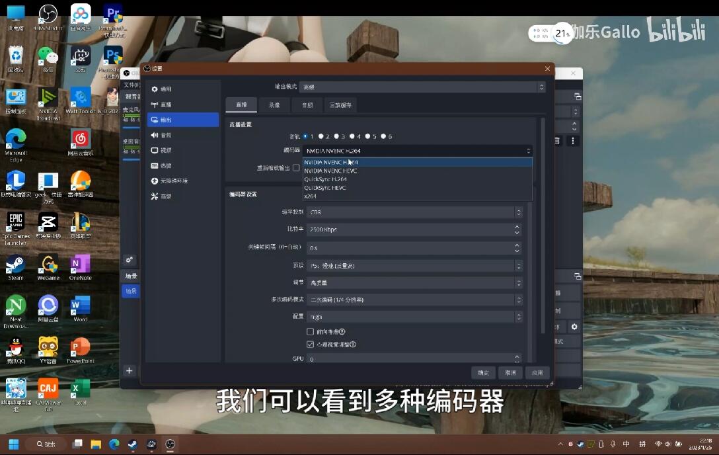
Task: Open the PowerPoint desktop icon
Action: tap(80, 351)
